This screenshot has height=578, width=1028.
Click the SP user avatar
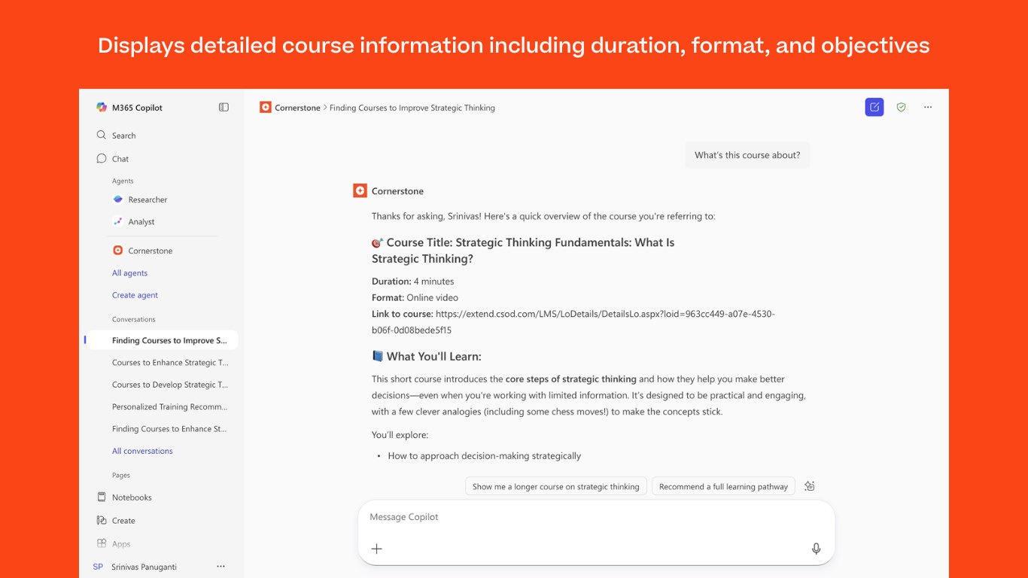point(98,567)
